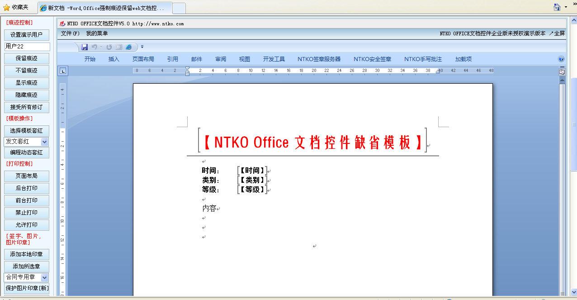Screen dimensions: 577x300
Task: Click the sidebar 页面布局 button
Action: [27, 176]
